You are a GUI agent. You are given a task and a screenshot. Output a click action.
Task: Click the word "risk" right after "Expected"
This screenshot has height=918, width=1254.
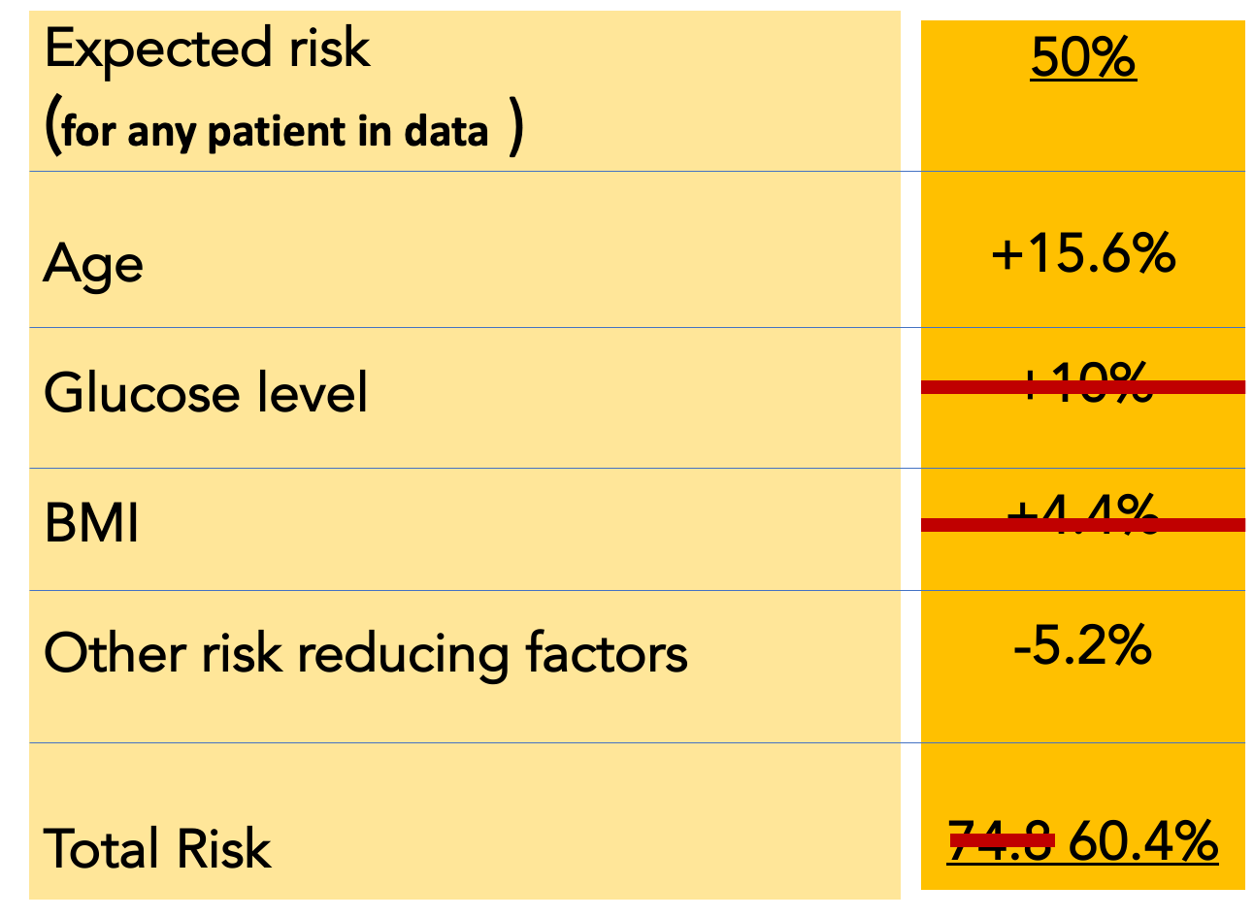click(329, 49)
